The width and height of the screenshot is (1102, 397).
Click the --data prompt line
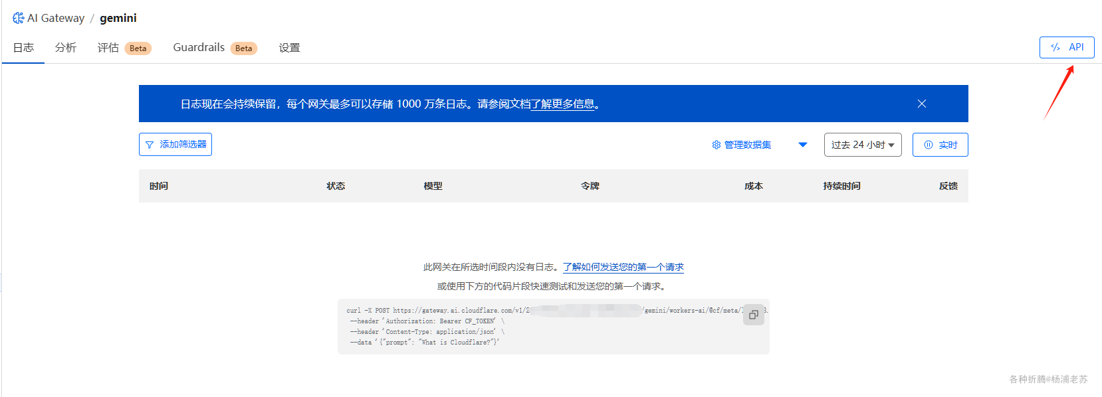pyautogui.click(x=425, y=343)
